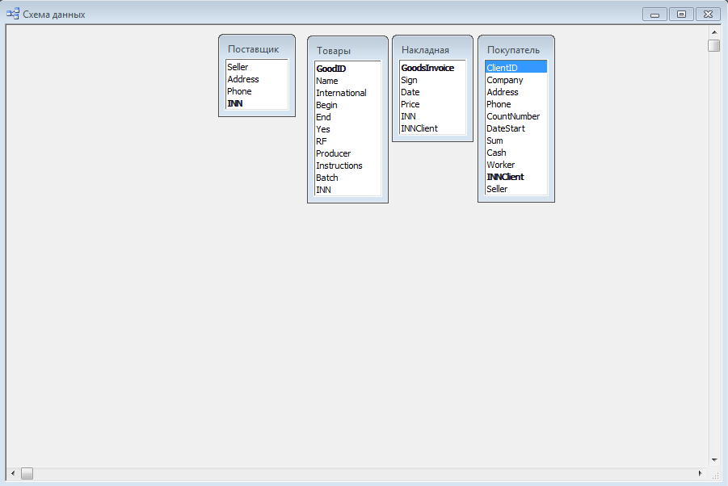Select Phone field in Поставщик table

pos(257,91)
